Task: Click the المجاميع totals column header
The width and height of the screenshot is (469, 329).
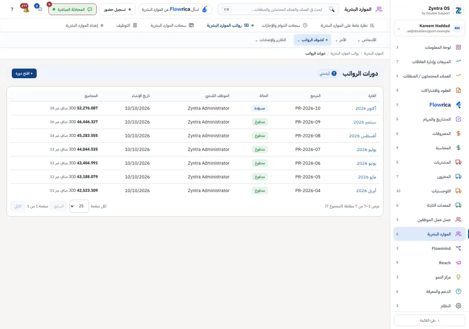Action: coord(91,96)
